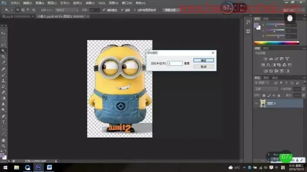Toggle the layer filter switch
Viewport: 307px width, 172px height.
304,83
